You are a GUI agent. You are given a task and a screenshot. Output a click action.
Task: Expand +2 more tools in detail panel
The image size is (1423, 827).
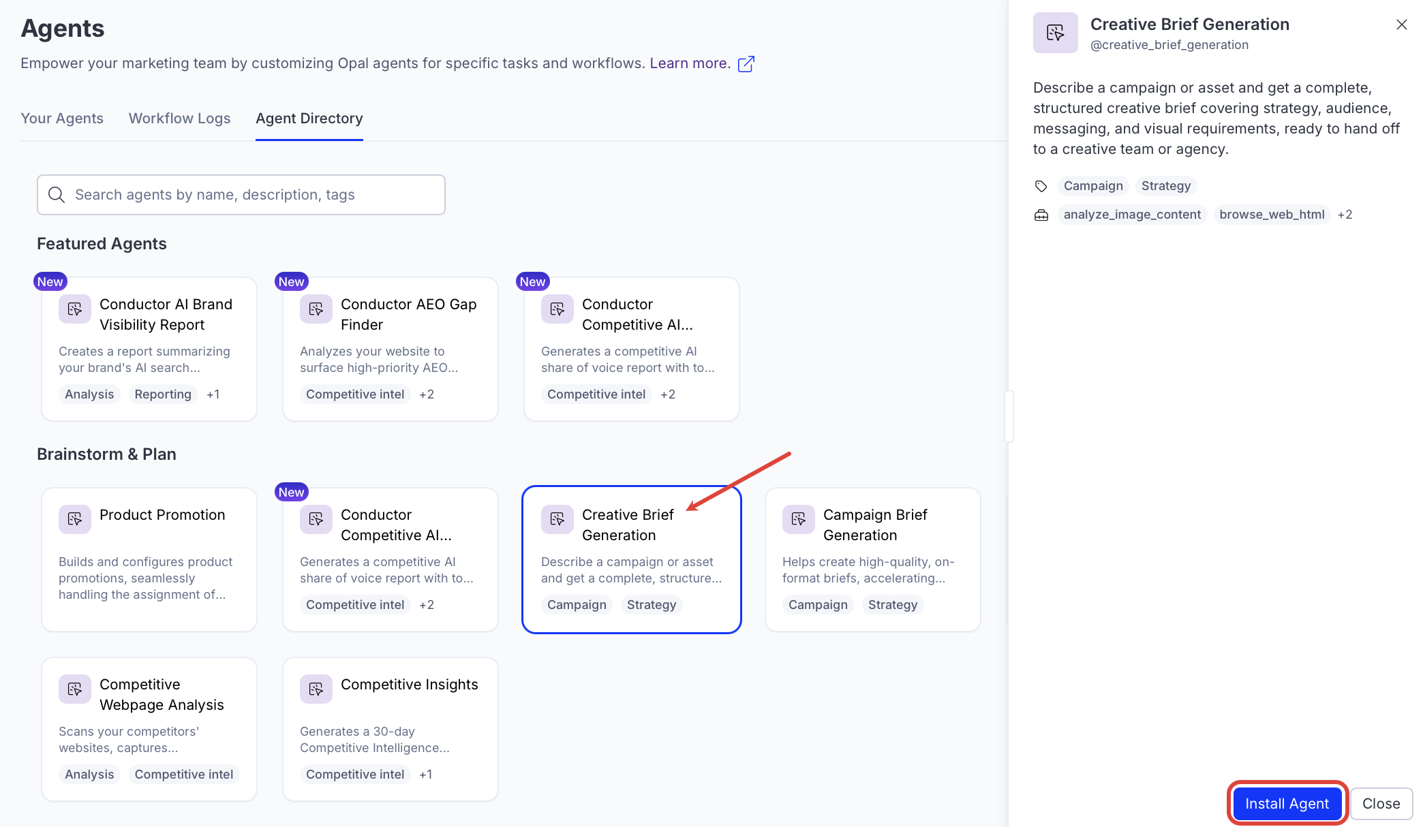[x=1345, y=215]
